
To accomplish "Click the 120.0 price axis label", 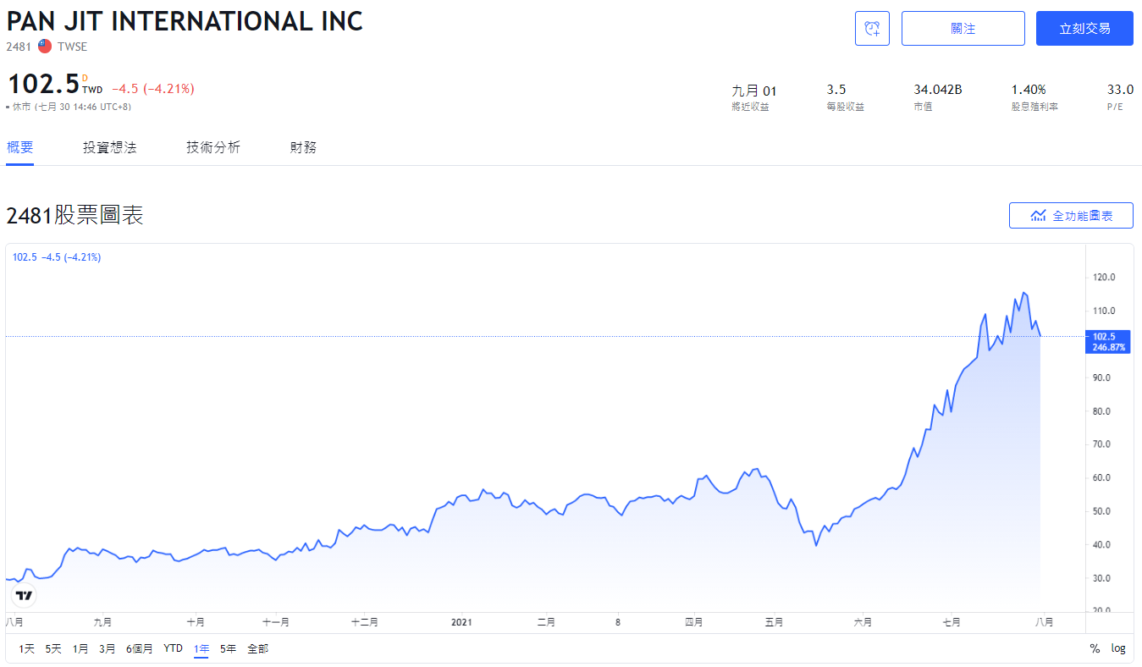I will pyautogui.click(x=1104, y=278).
